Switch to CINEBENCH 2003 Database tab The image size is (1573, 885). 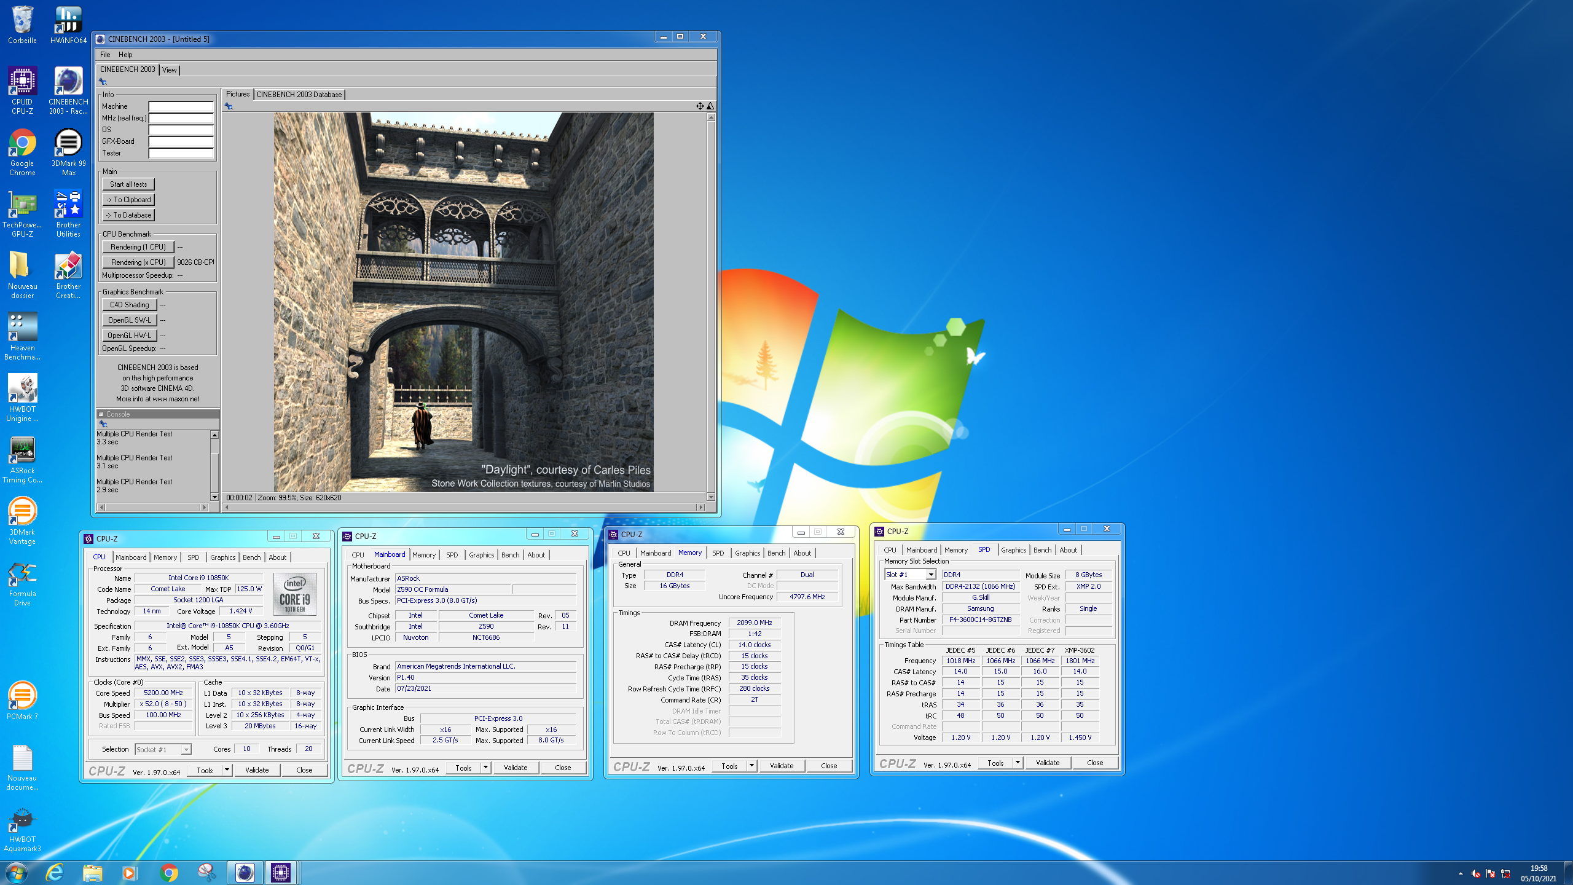pyautogui.click(x=299, y=95)
